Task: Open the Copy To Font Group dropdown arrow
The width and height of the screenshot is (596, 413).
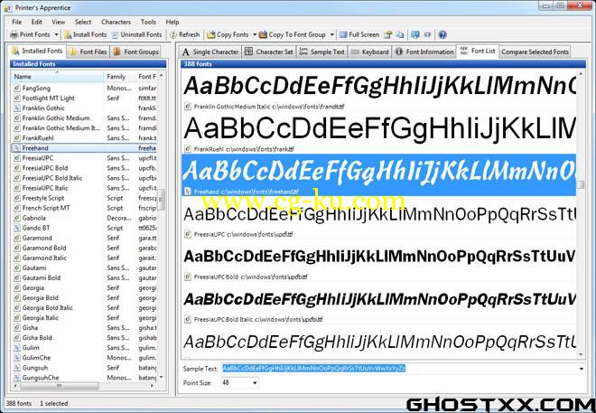Action: pyautogui.click(x=331, y=34)
